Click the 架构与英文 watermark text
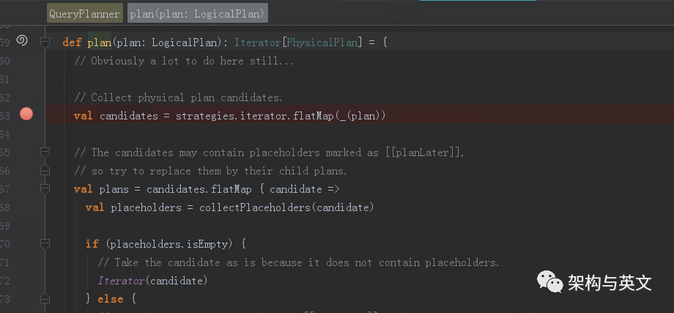 pyautogui.click(x=610, y=282)
